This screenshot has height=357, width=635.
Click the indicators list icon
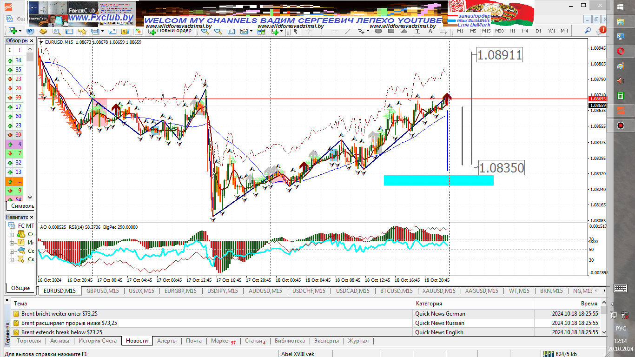coord(244,31)
